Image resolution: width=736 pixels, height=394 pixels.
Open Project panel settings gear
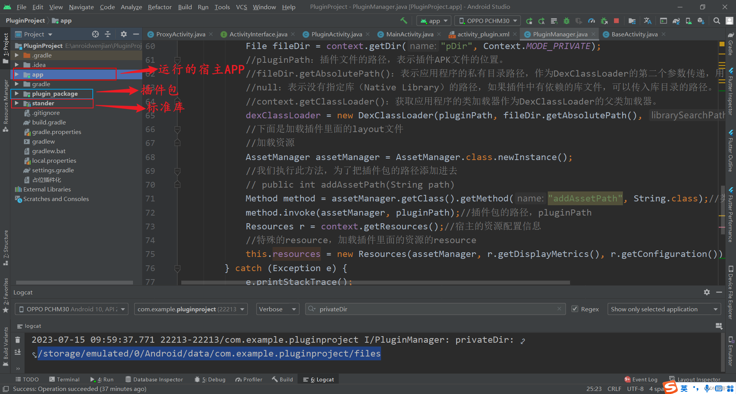[x=123, y=34]
